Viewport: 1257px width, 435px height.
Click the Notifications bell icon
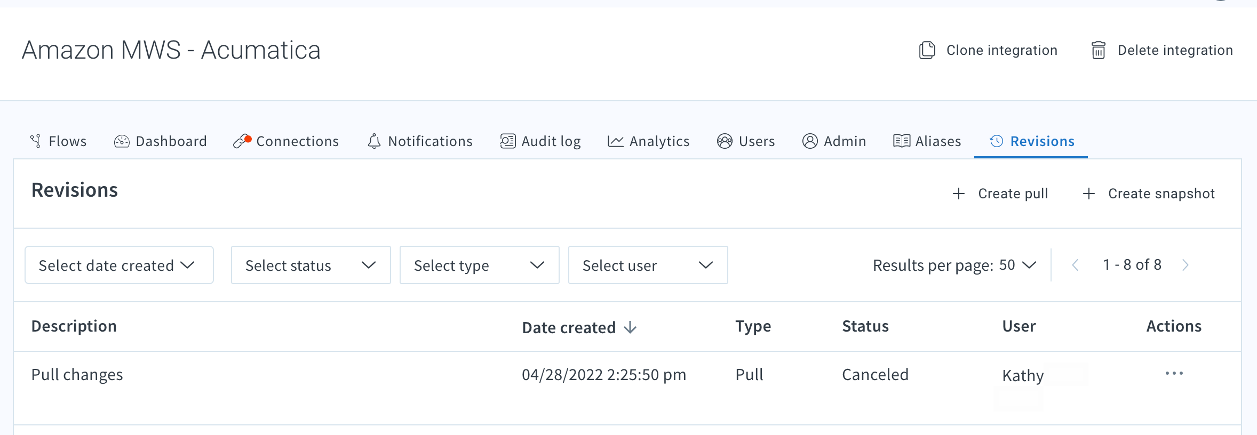tap(374, 141)
